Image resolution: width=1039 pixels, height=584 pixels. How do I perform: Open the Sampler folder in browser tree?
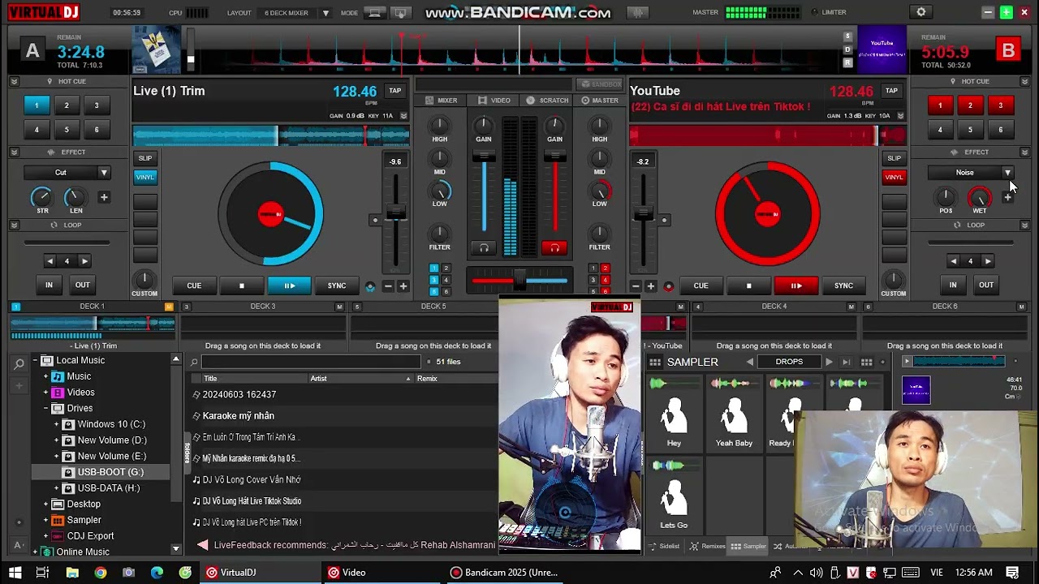(x=84, y=520)
